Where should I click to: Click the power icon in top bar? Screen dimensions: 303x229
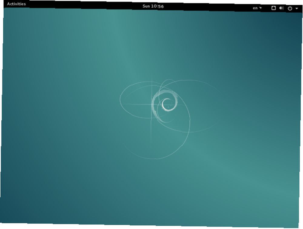(290, 8)
